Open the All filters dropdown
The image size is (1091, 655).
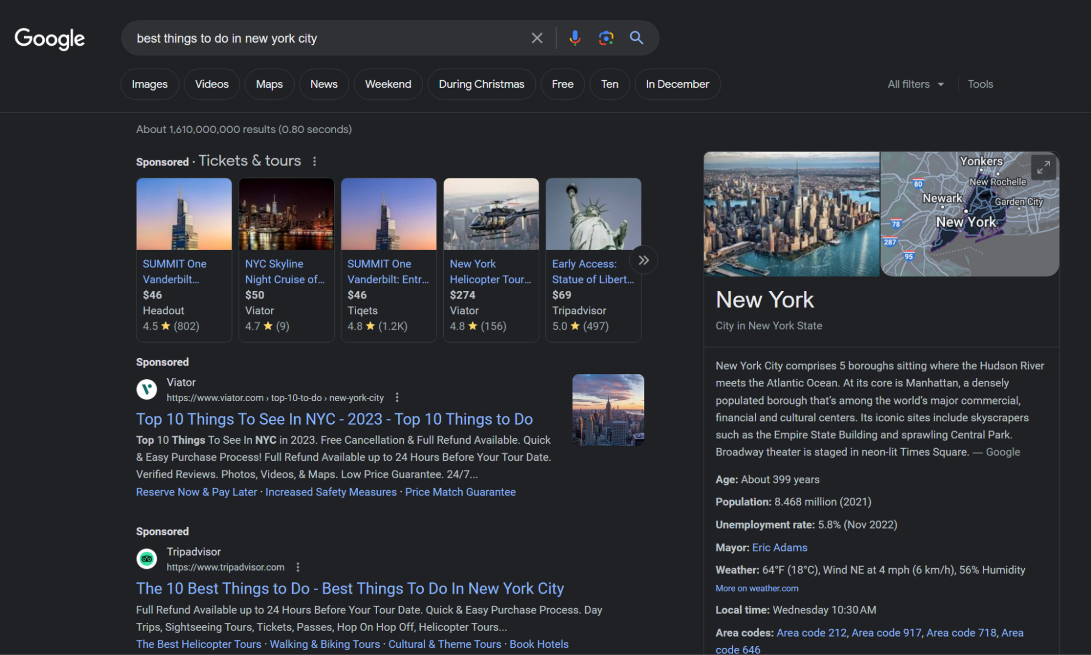(915, 84)
